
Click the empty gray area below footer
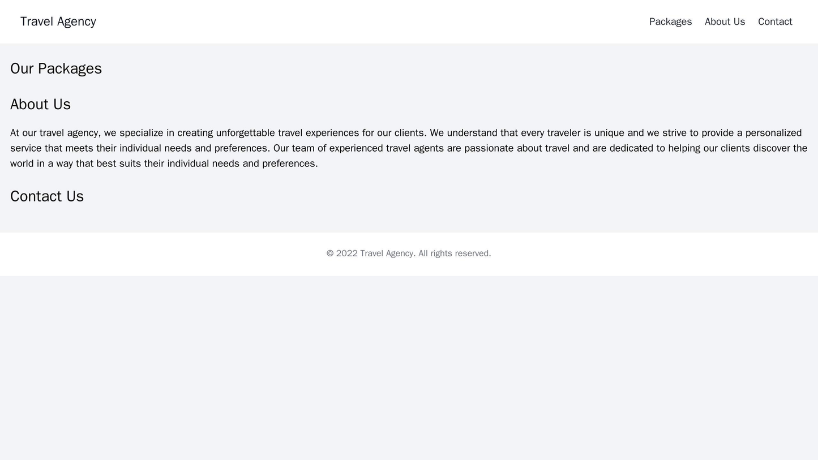coord(409,368)
